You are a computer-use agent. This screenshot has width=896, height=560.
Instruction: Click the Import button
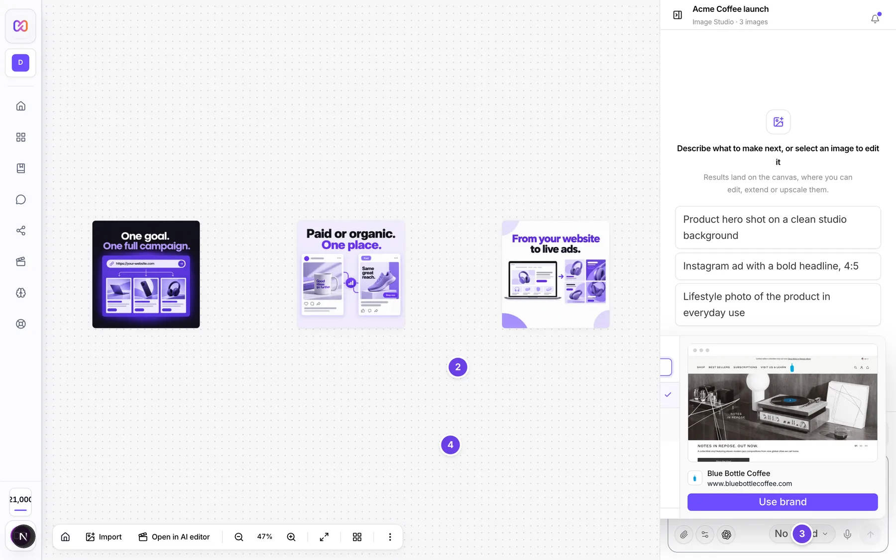(104, 537)
